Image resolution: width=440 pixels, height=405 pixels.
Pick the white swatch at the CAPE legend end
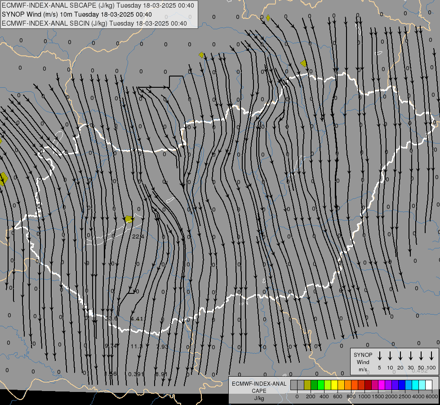[x=429, y=385]
